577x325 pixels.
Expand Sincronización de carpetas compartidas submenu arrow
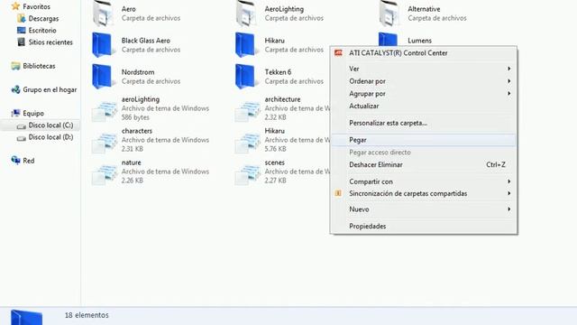[x=508, y=193]
